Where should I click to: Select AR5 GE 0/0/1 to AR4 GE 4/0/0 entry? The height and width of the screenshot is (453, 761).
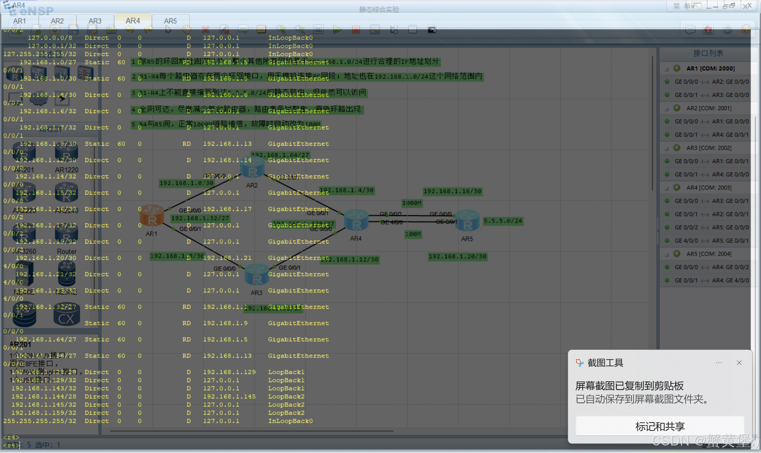(711, 280)
